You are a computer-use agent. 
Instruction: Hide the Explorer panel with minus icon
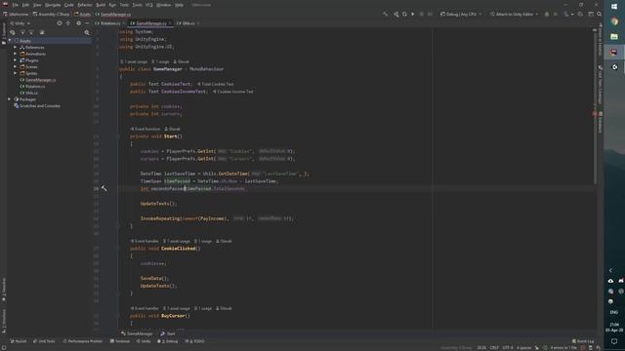(x=87, y=23)
